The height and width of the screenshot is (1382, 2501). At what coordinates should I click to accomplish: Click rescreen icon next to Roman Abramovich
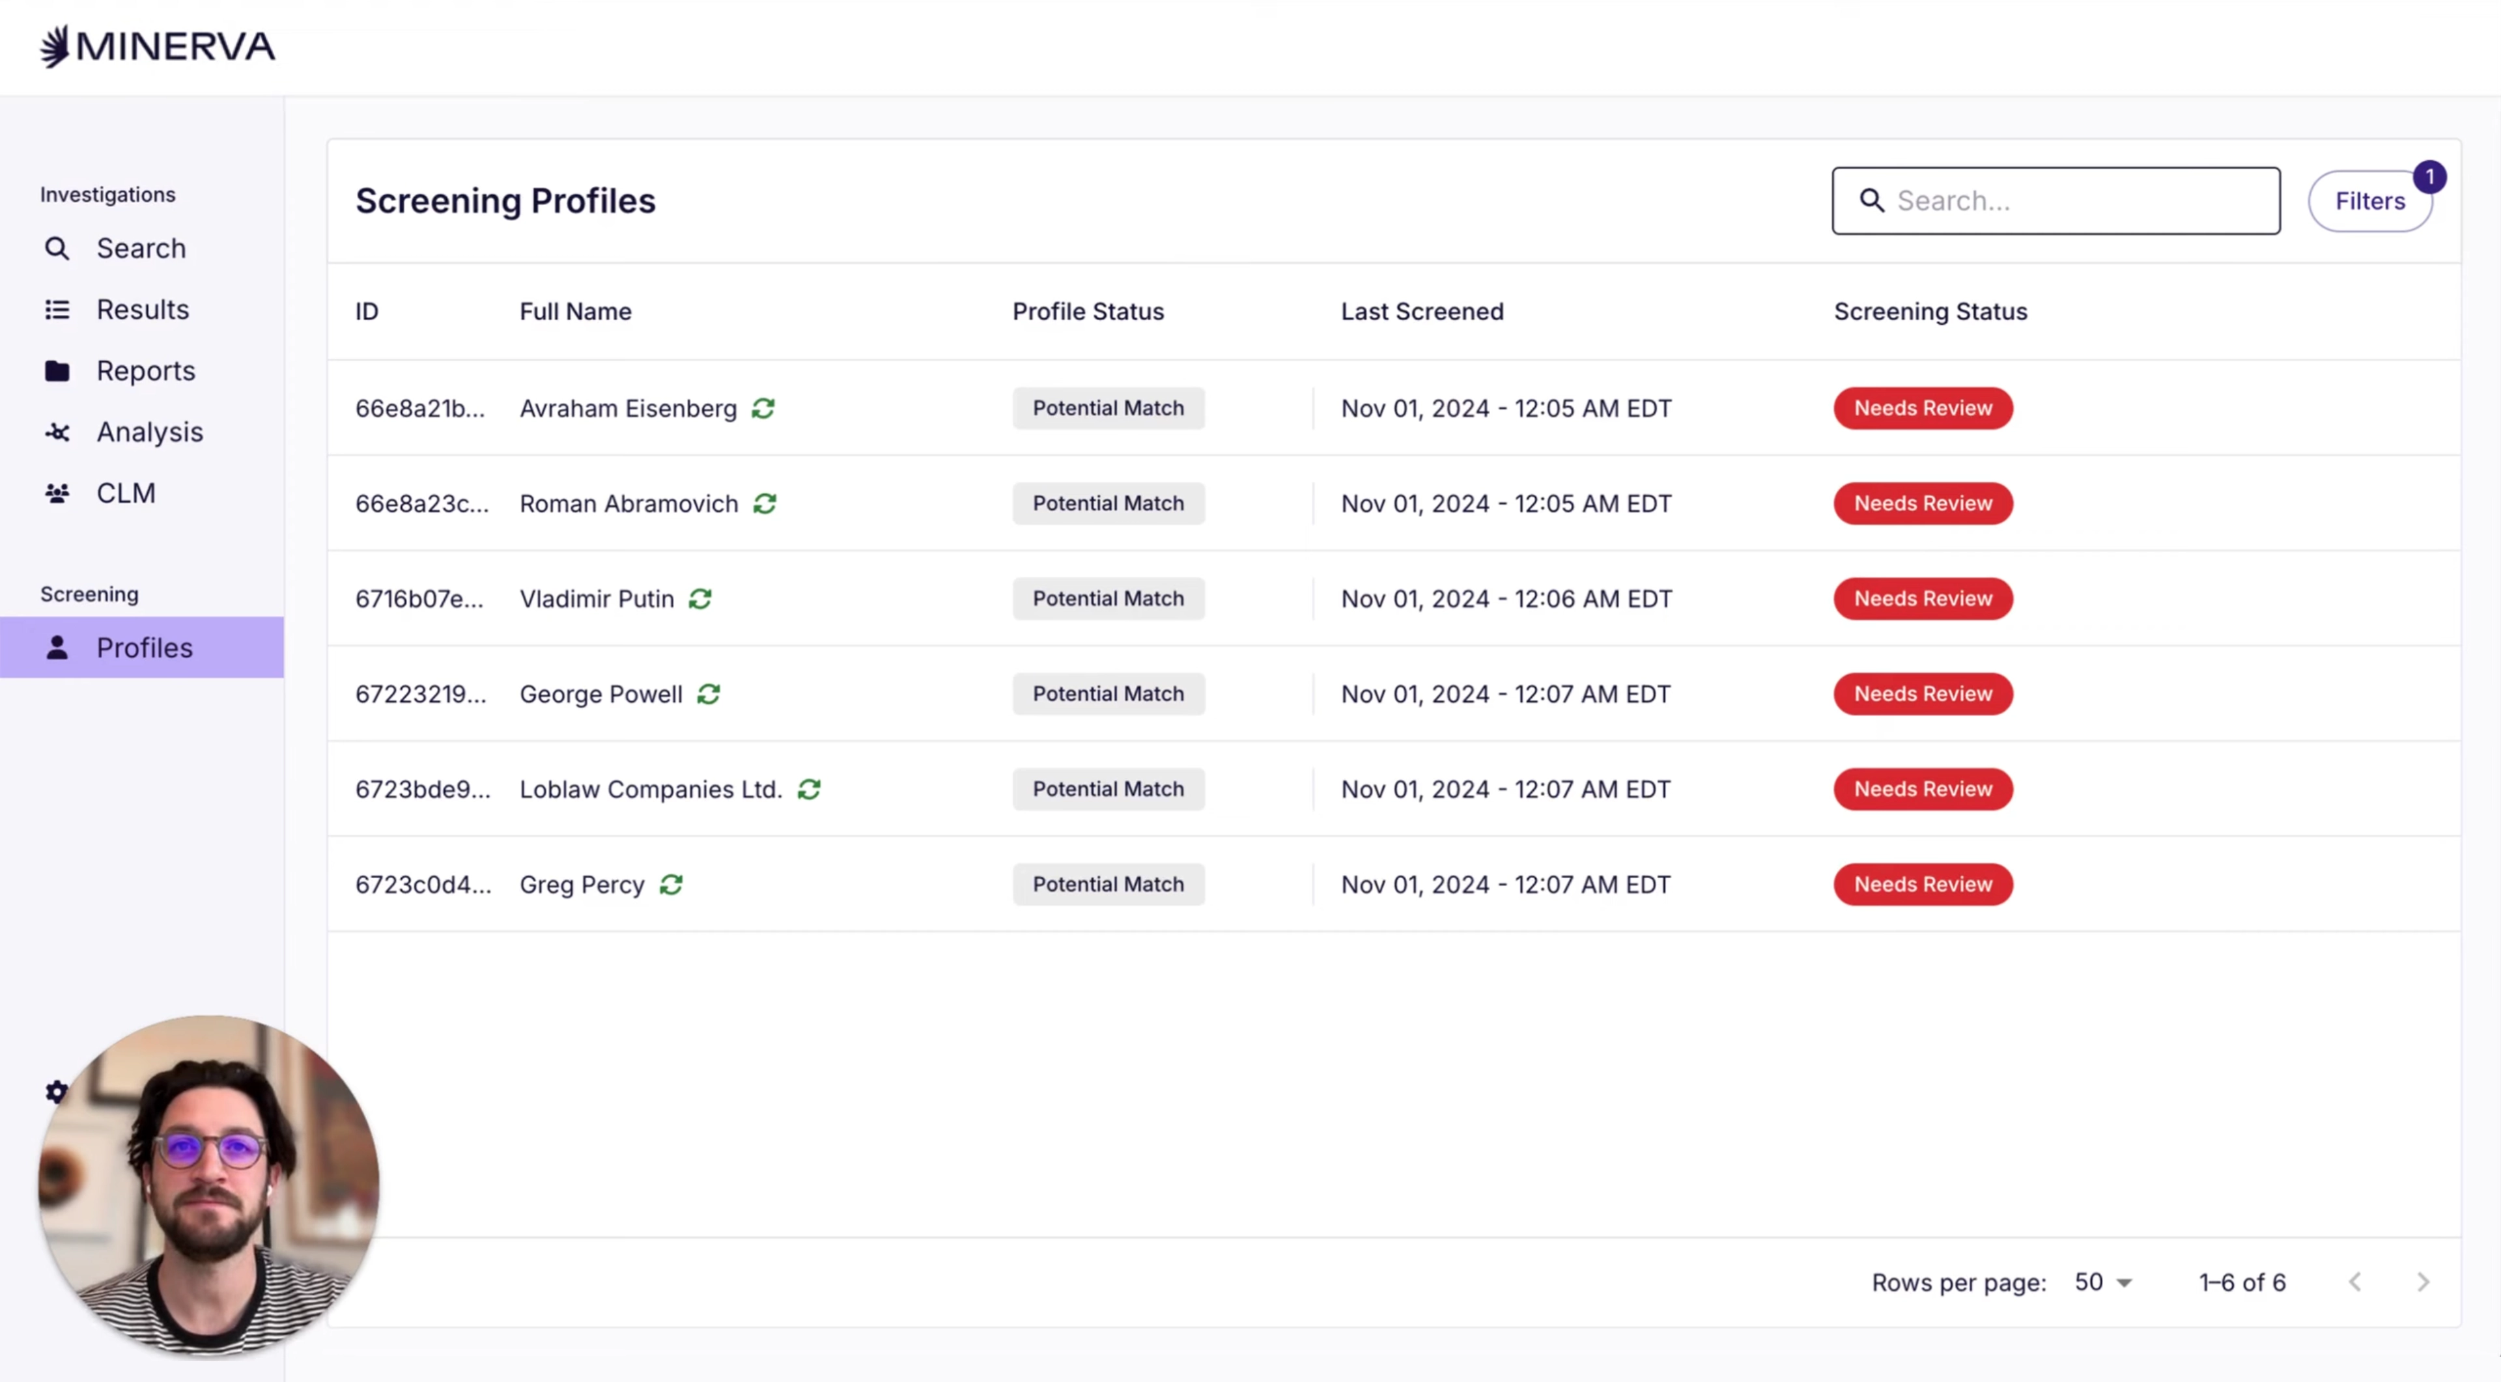[765, 504]
